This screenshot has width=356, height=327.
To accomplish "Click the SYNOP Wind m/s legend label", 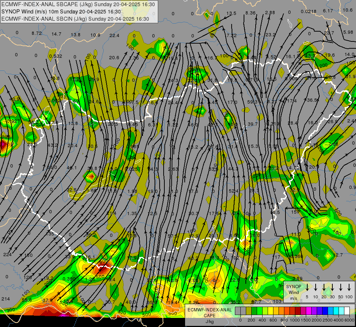I will [293, 292].
